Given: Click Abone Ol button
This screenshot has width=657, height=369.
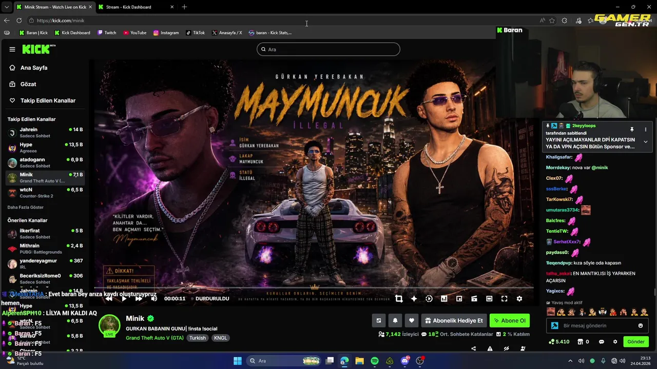Looking at the screenshot, I should click(x=510, y=321).
